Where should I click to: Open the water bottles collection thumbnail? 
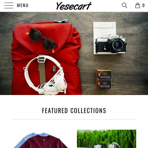click(107, 139)
